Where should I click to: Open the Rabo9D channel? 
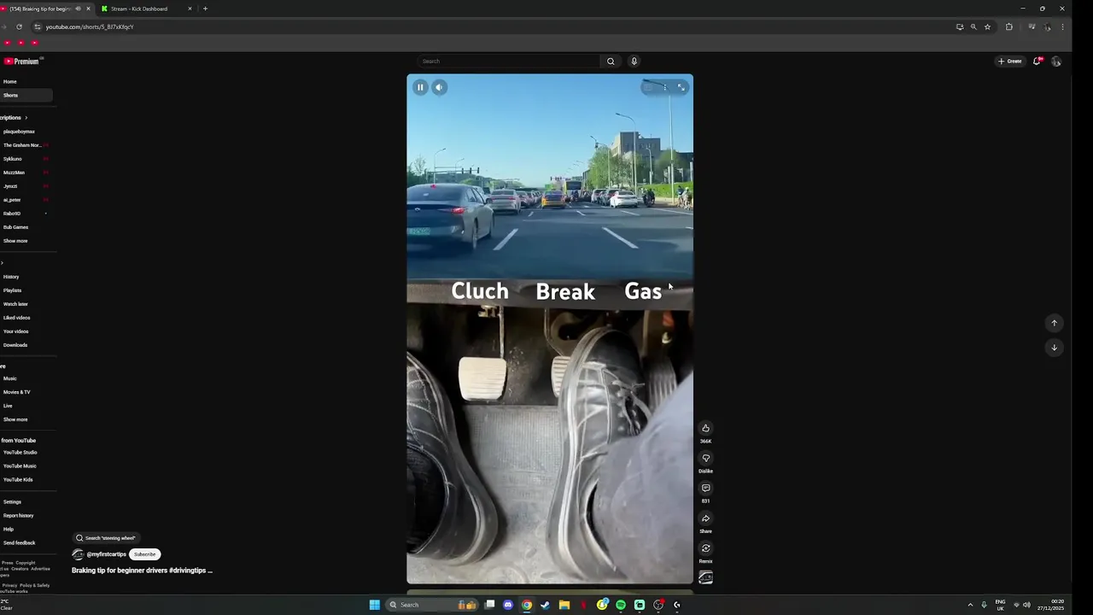coord(12,214)
